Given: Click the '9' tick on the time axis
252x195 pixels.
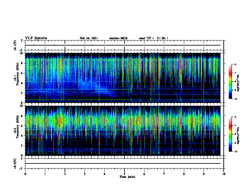Looking at the screenshot, I should click(204, 174).
